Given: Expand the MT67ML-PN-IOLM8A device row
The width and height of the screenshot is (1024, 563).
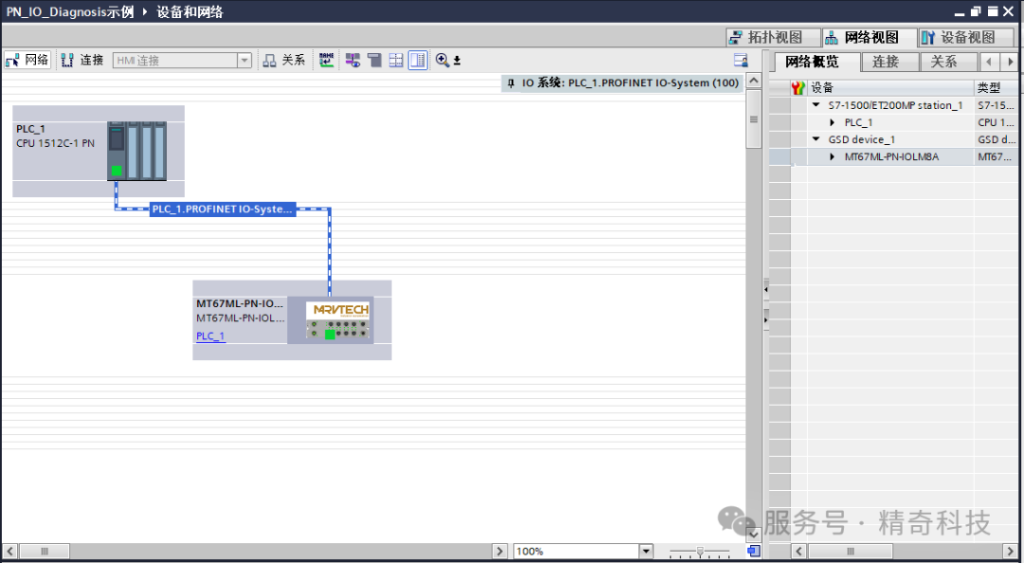Looking at the screenshot, I should 832,156.
